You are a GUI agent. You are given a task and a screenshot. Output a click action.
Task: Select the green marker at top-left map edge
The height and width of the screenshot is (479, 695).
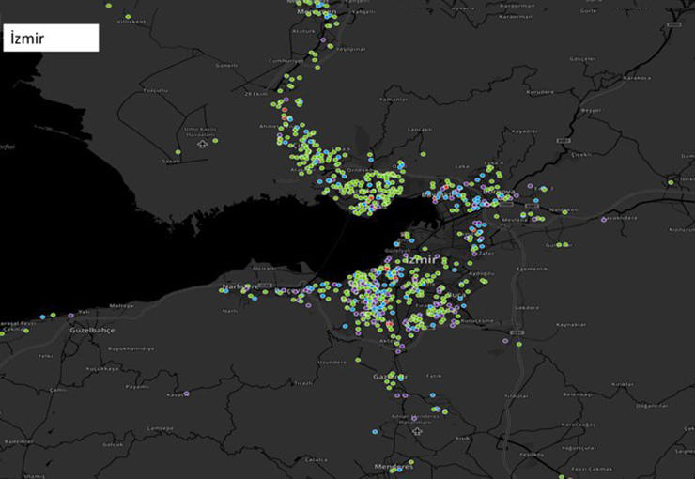pyautogui.click(x=110, y=5)
